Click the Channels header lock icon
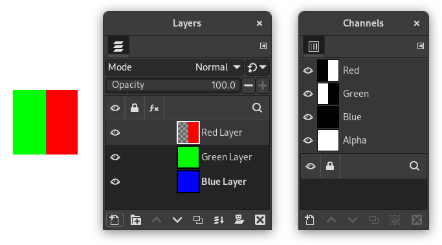The width and height of the screenshot is (442, 245). click(x=330, y=166)
